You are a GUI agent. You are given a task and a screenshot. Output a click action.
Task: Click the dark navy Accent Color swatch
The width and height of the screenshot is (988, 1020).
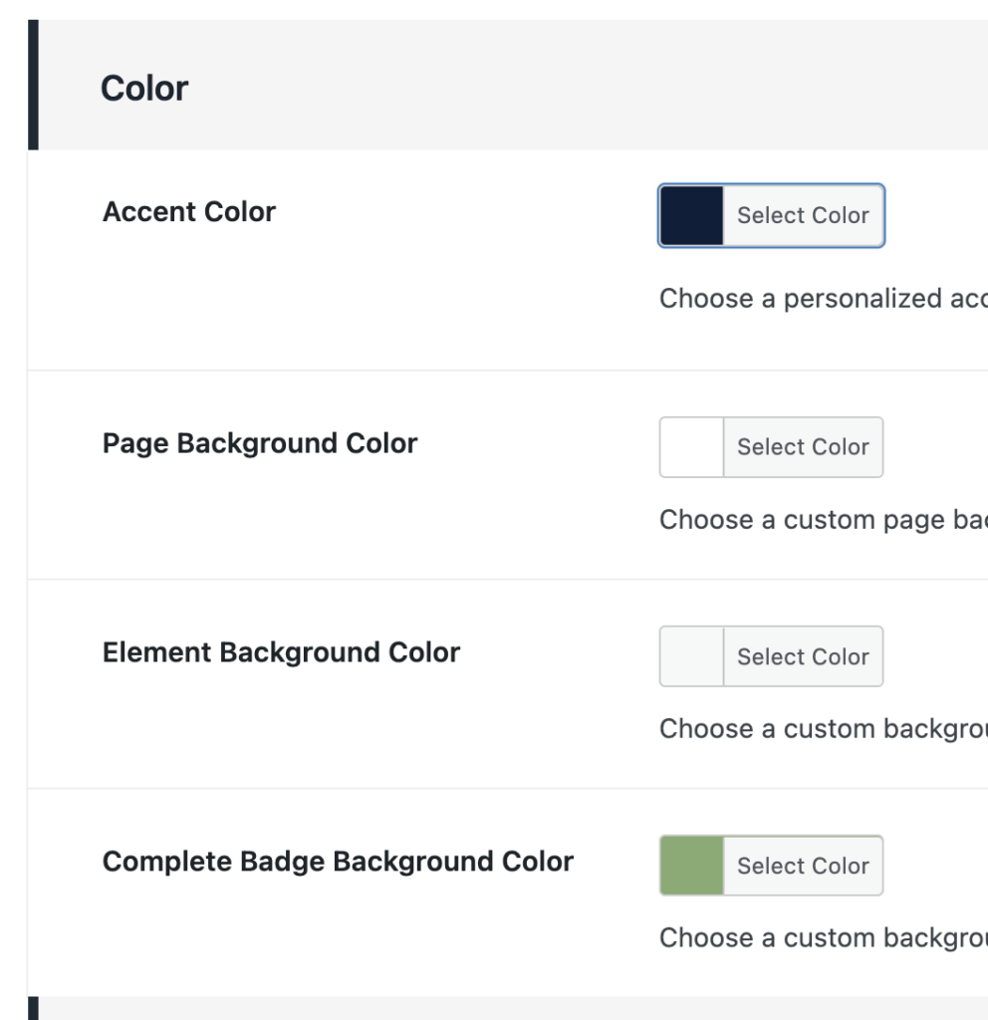click(x=691, y=215)
